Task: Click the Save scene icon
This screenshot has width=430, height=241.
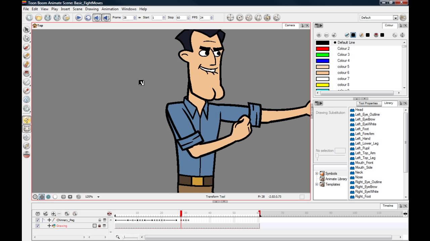Action: [48, 18]
